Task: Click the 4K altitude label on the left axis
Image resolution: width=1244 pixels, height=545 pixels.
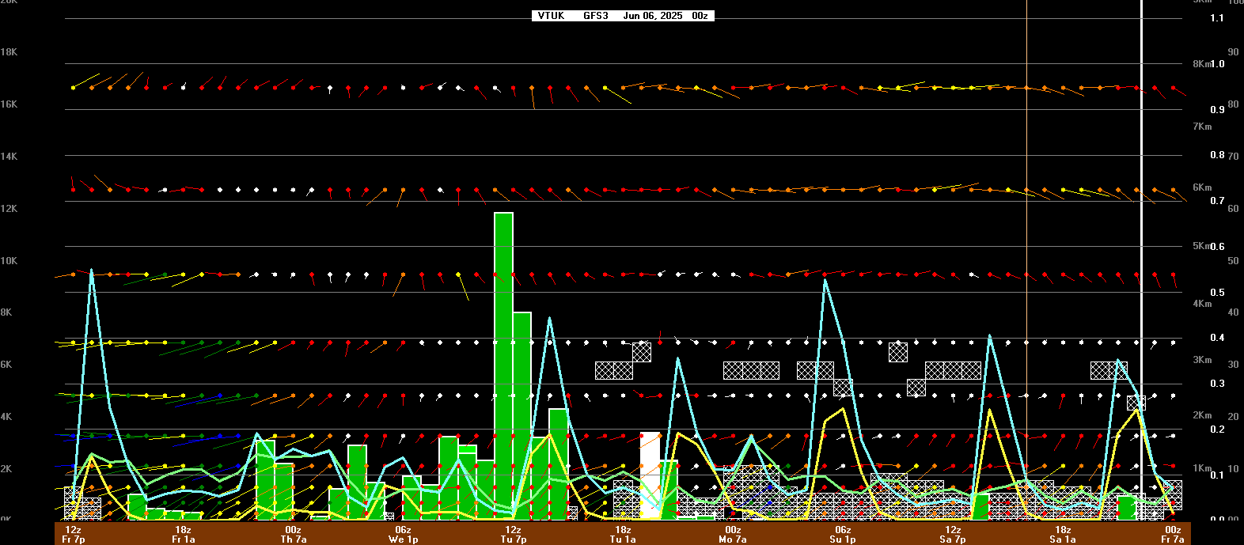Action: point(6,417)
